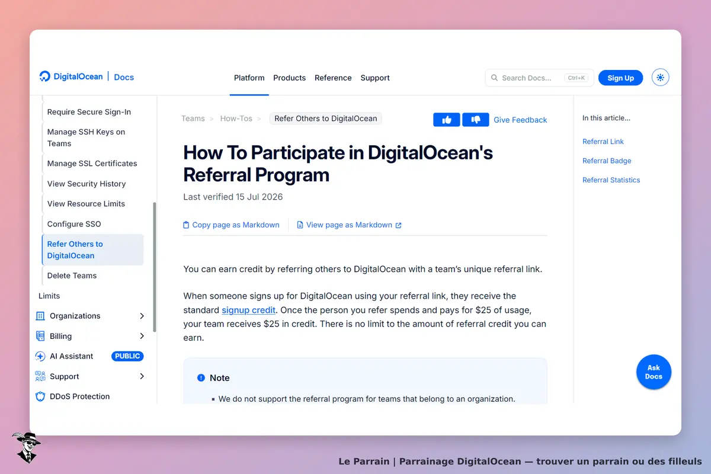Expand the Organizations chevron
Viewport: 711px width, 474px height.
(x=142, y=316)
